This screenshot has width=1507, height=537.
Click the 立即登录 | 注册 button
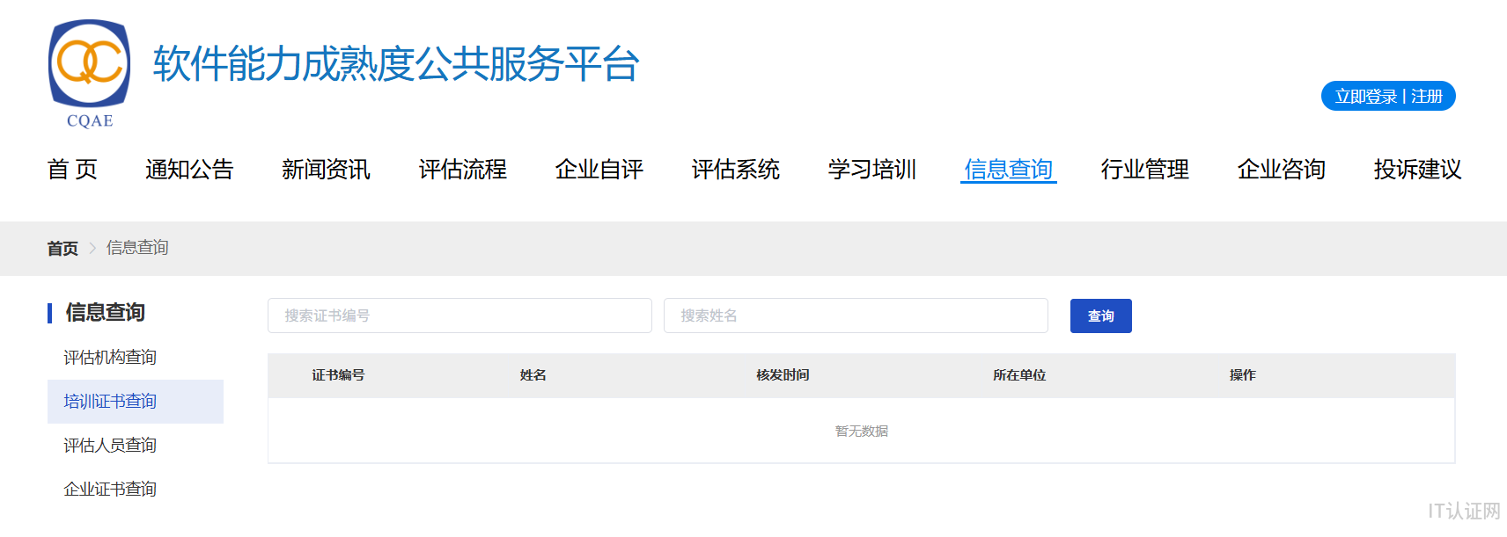(x=1388, y=97)
